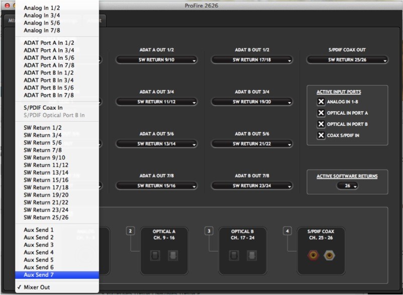
Task: Click the left optical port in Optical A
Action: [155, 256]
